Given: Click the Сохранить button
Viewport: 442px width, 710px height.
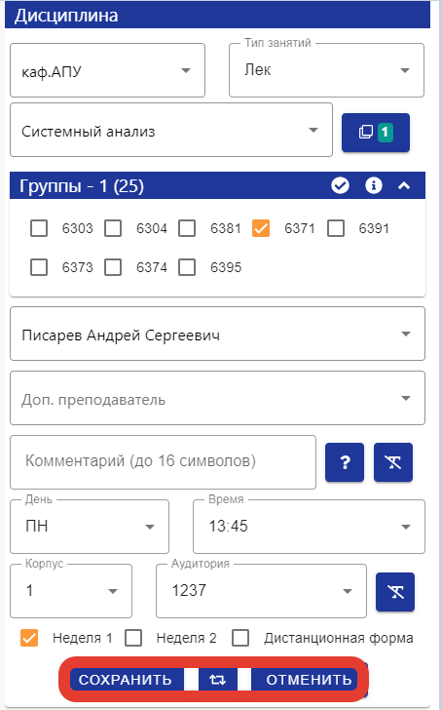Looking at the screenshot, I should pyautogui.click(x=127, y=680).
